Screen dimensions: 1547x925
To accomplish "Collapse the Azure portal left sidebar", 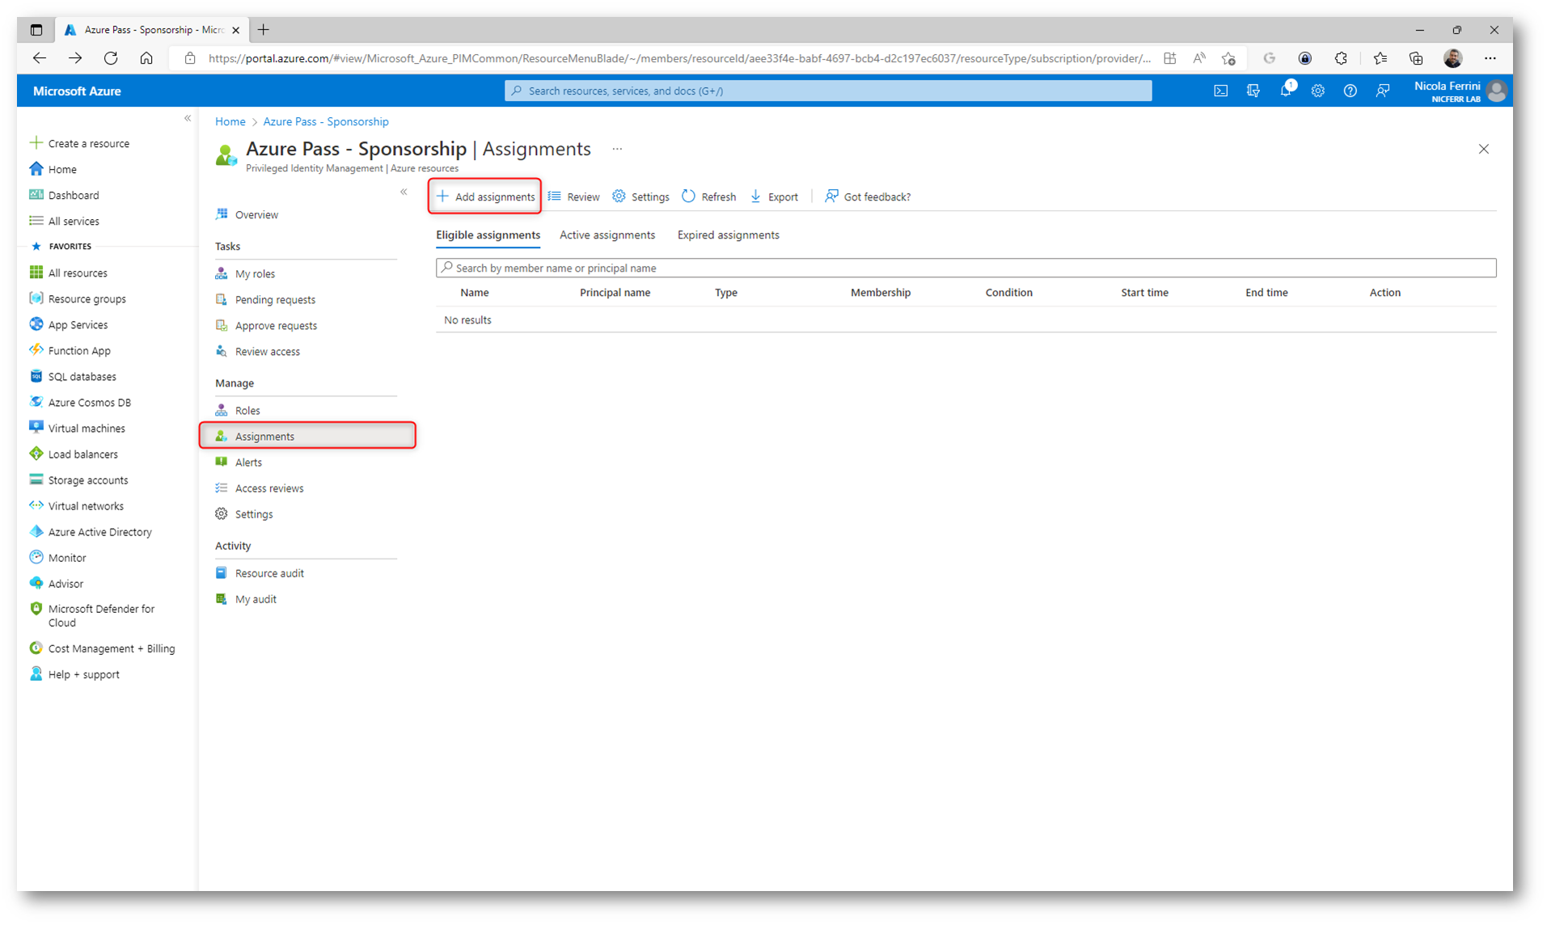I will (188, 119).
